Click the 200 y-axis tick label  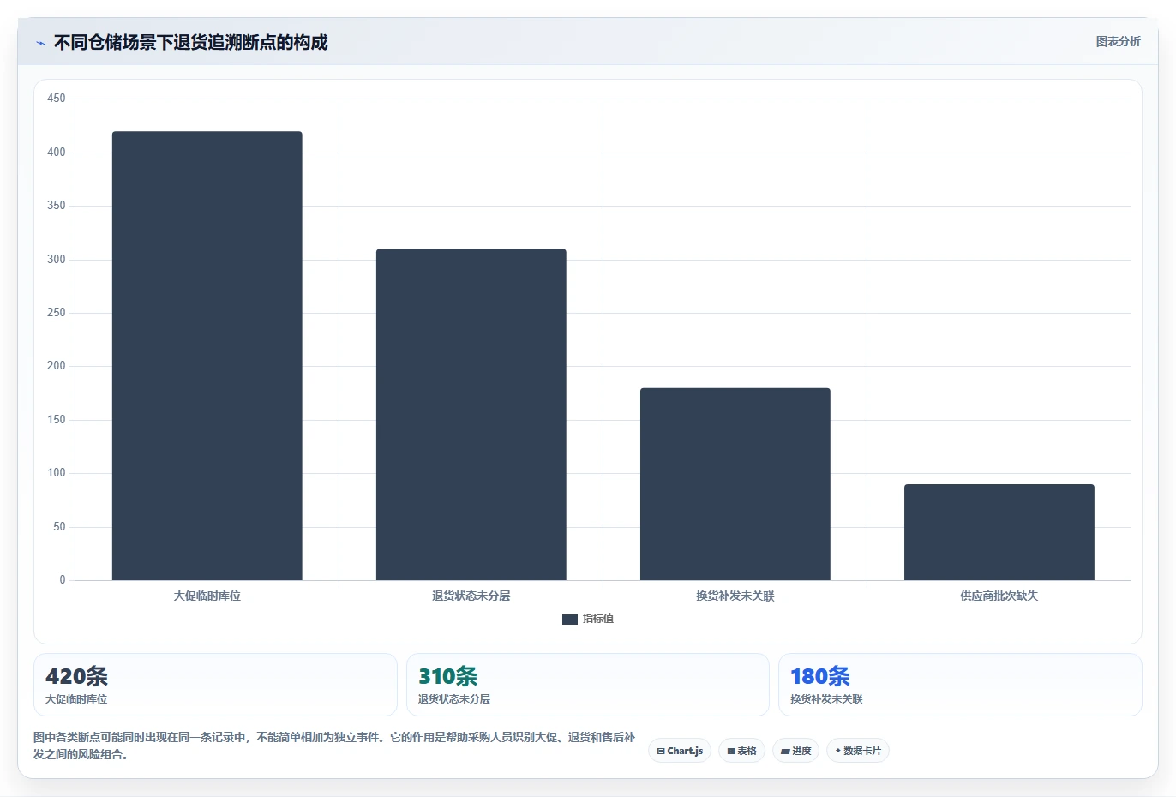point(57,366)
